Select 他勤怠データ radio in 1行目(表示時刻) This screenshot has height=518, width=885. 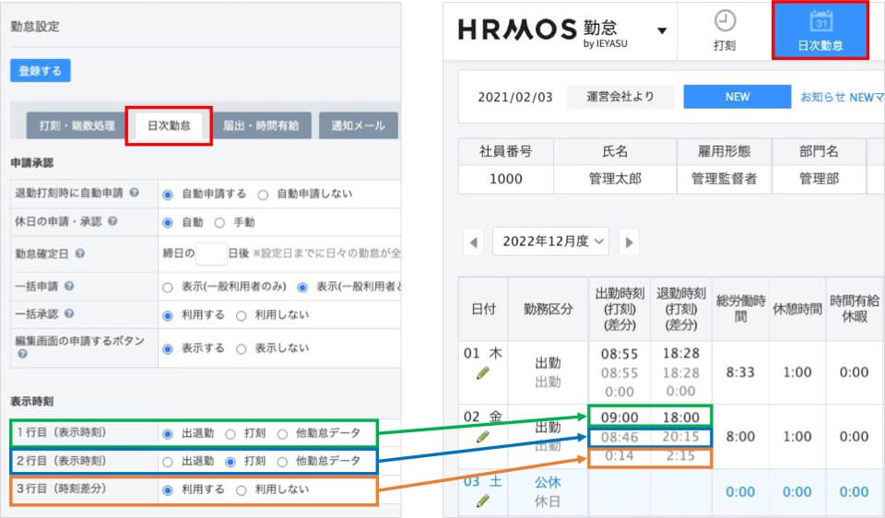coord(282,434)
